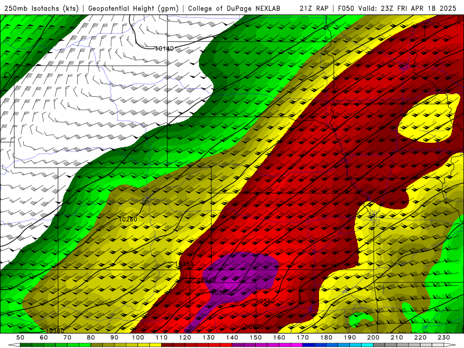This screenshot has width=464, height=348.
Task: Click the 230 value on the color scale
Action: coord(444,338)
